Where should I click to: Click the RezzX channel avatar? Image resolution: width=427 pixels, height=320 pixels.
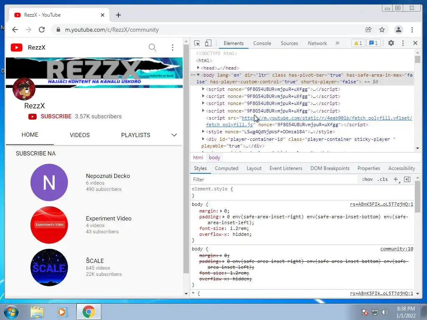[24, 89]
